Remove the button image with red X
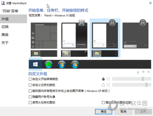The image size is (153, 116). pyautogui.click(x=148, y=72)
